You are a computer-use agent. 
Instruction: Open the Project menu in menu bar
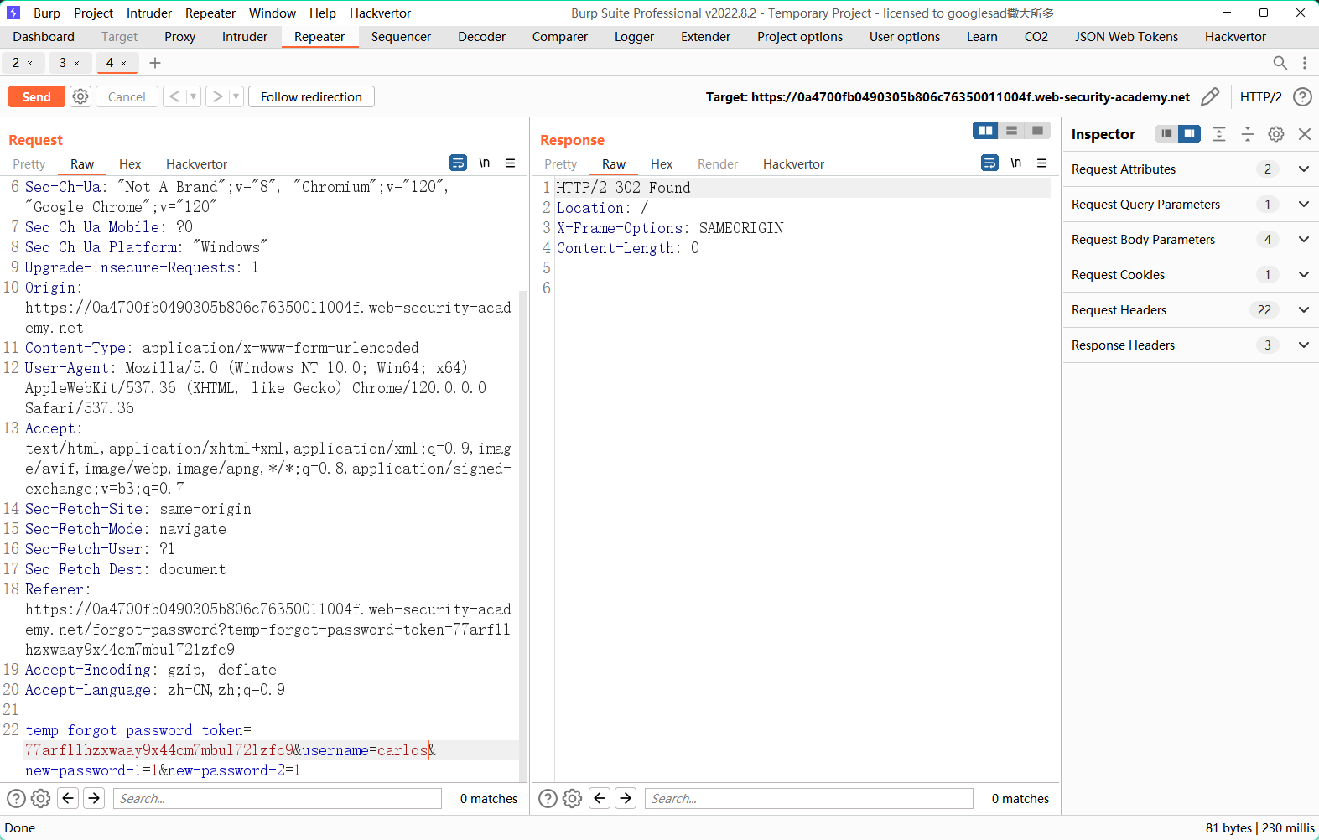tap(93, 13)
